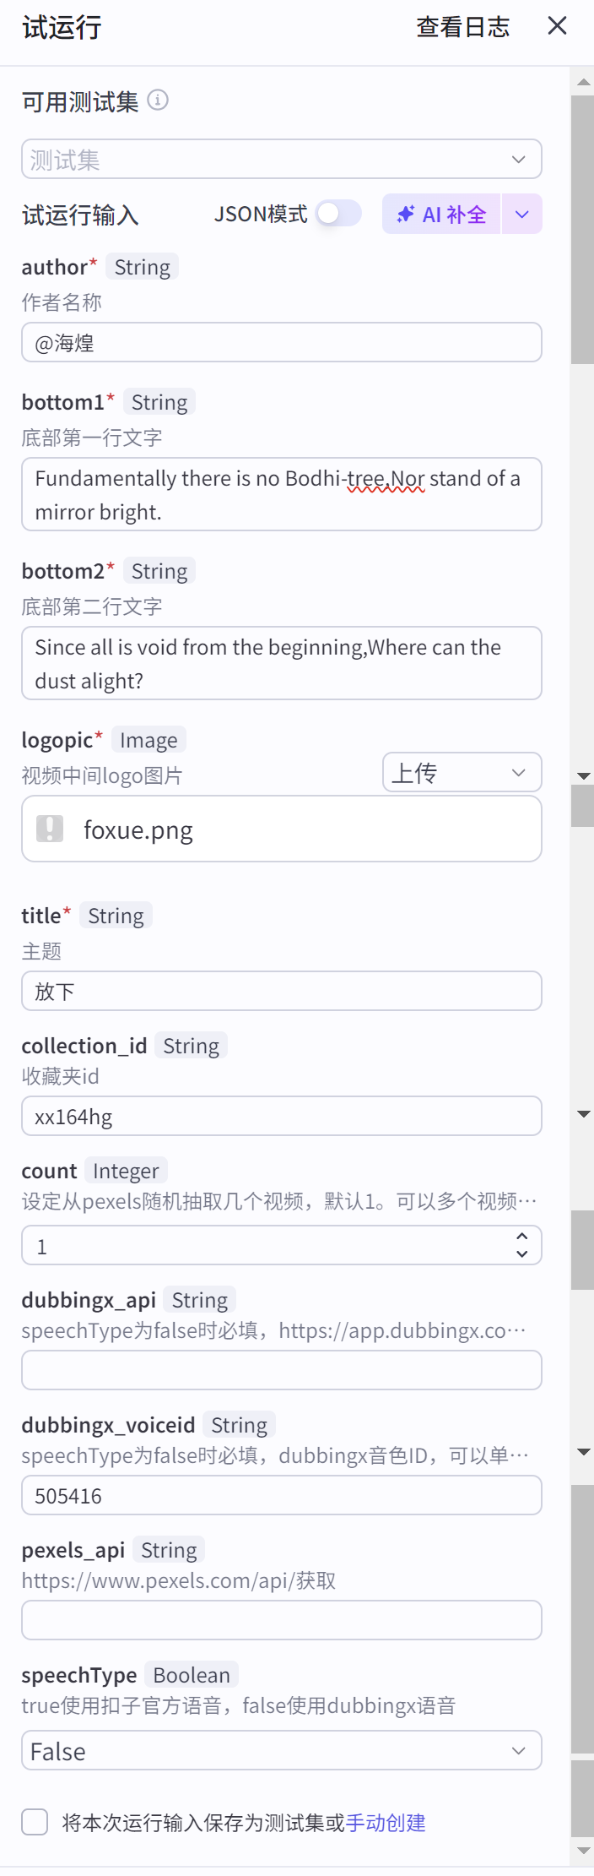The image size is (594, 1876).
Task: Click the info icon beside 可用测试集
Action: 158,101
